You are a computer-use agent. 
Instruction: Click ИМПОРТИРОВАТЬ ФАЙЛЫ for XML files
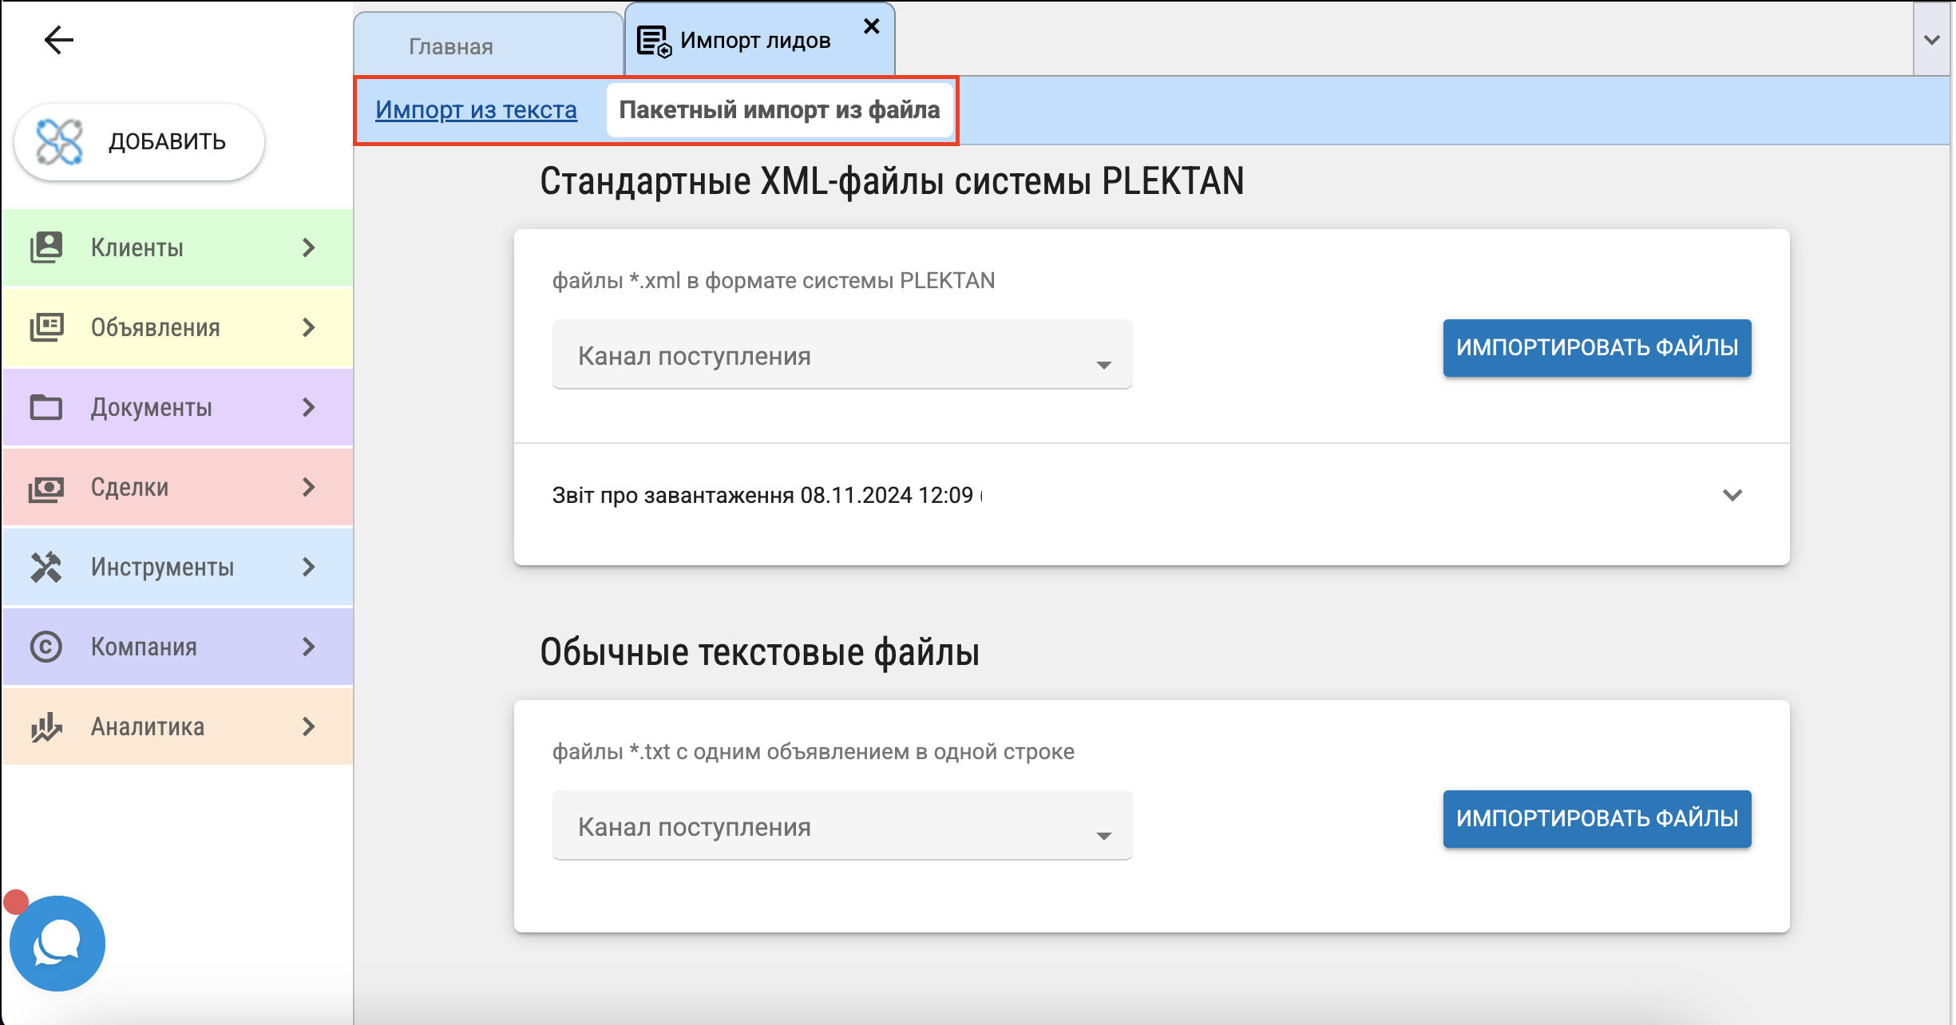coord(1597,348)
